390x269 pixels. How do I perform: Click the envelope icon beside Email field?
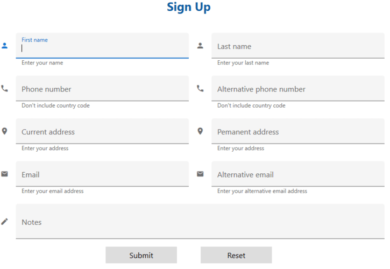pos(4,174)
